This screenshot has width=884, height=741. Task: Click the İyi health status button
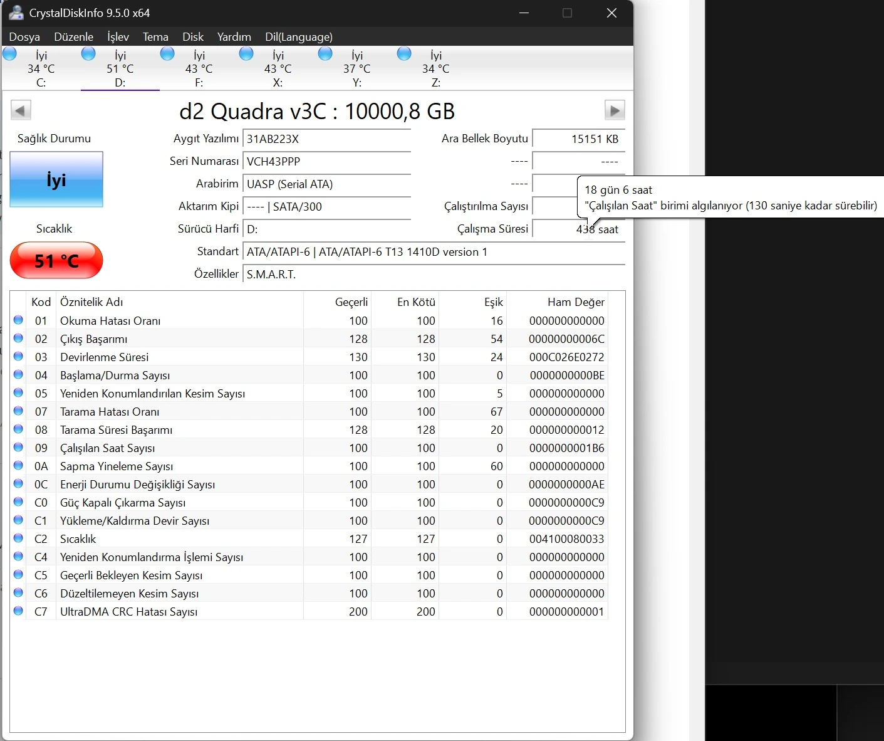[56, 179]
